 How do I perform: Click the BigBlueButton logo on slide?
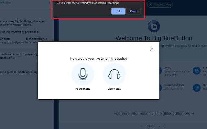coord(154,26)
